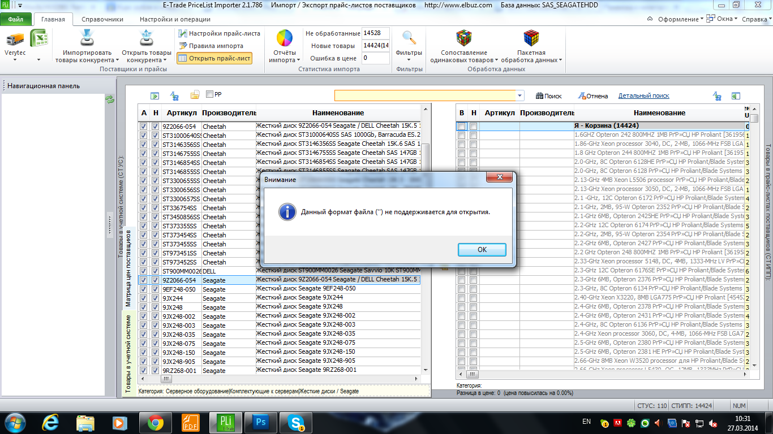Image resolution: width=773 pixels, height=434 pixels.
Task: Toggle column H checkbox for 9JX244 row
Action: click(155, 298)
